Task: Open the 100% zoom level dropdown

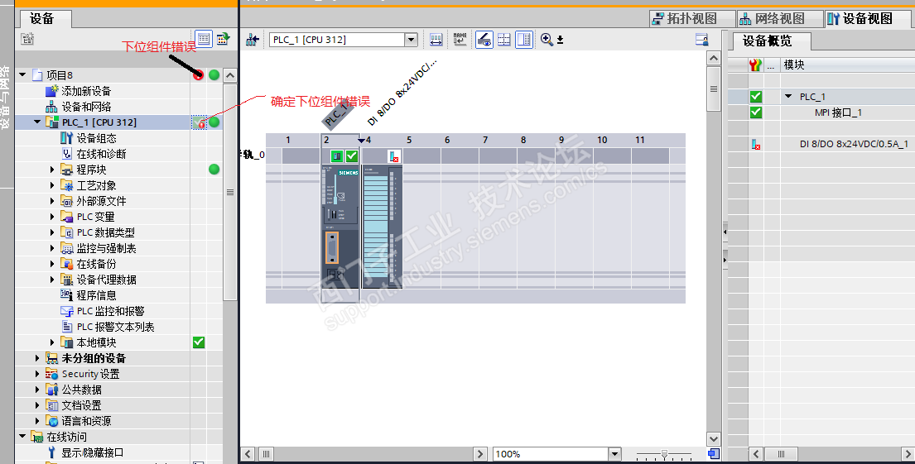Action: [x=614, y=453]
